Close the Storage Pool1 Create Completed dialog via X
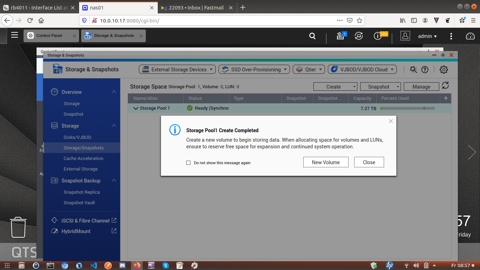Viewport: 480px width, 270px height. (391, 121)
